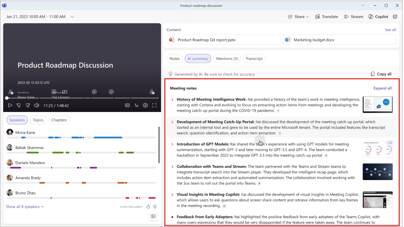This screenshot has height=227, width=404.
Task: Copy all meeting notes
Action: 381,74
